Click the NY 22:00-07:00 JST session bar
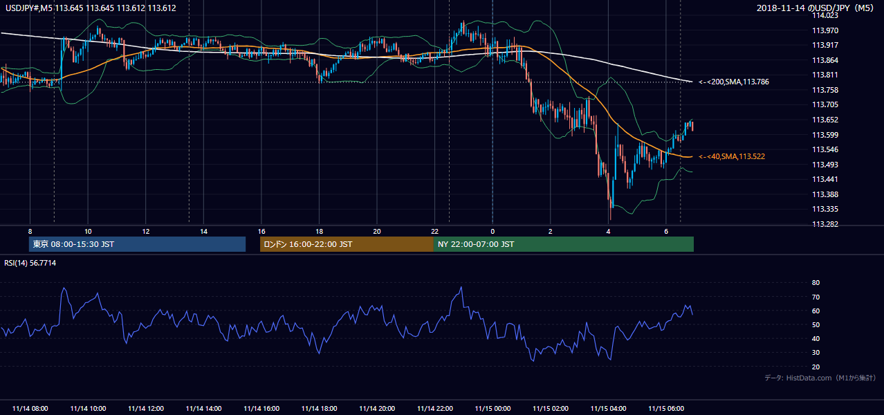The width and height of the screenshot is (884, 415). 564,244
